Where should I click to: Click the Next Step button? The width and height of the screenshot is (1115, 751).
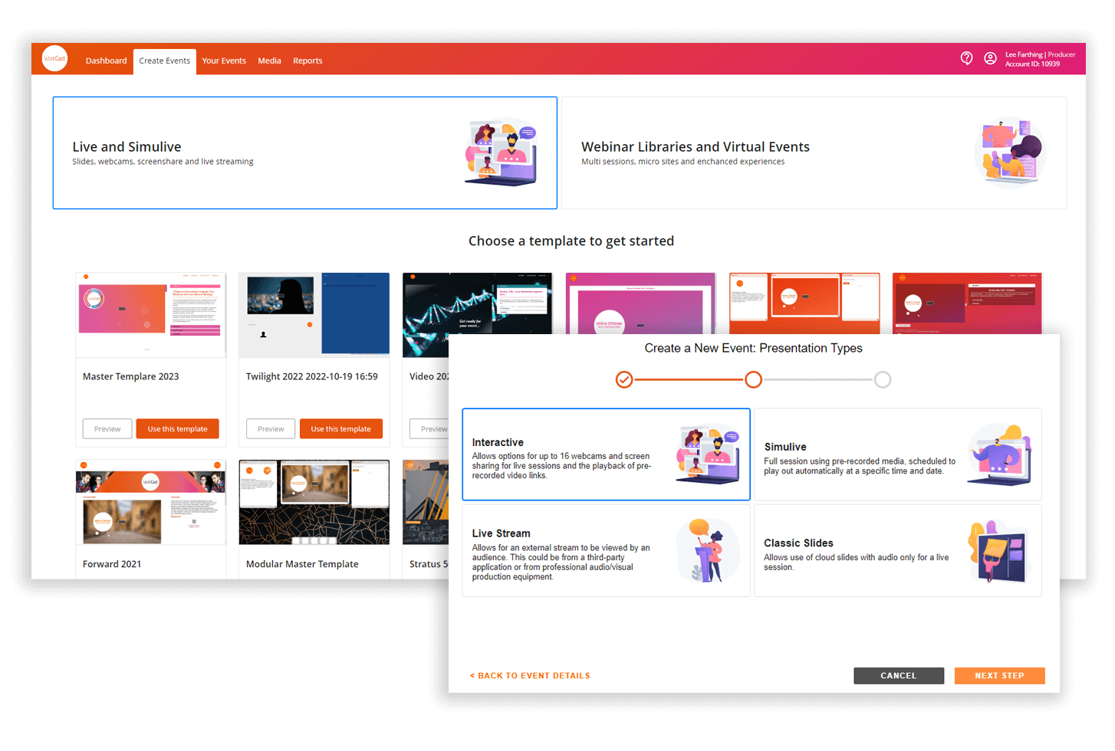coord(999,675)
